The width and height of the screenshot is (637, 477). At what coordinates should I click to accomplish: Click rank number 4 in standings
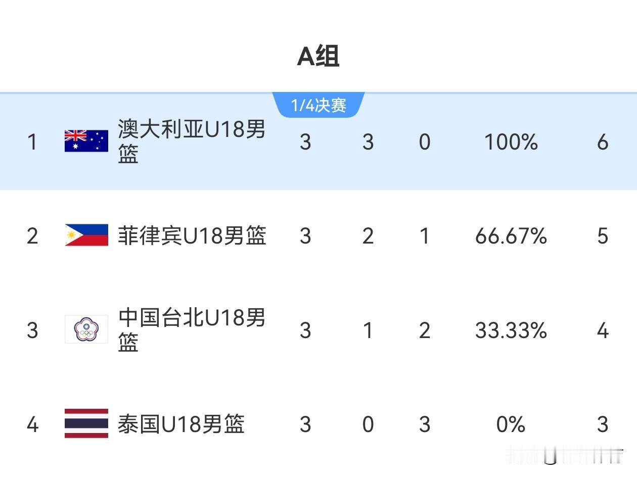(x=32, y=424)
